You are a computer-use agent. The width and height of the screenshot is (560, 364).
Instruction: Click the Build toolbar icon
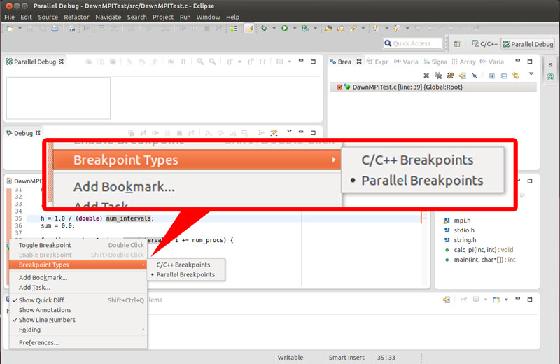(x=72, y=28)
